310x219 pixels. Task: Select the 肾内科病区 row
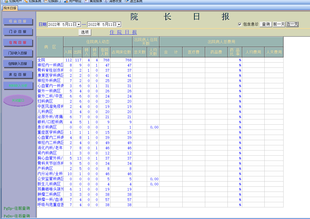click(x=160, y=153)
